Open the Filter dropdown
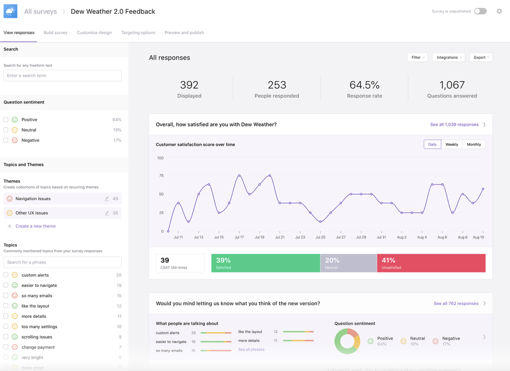This screenshot has height=371, width=510. point(417,58)
